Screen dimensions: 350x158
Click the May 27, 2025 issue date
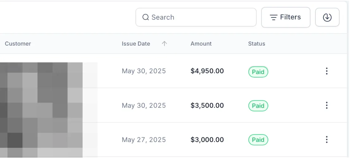tap(144, 140)
